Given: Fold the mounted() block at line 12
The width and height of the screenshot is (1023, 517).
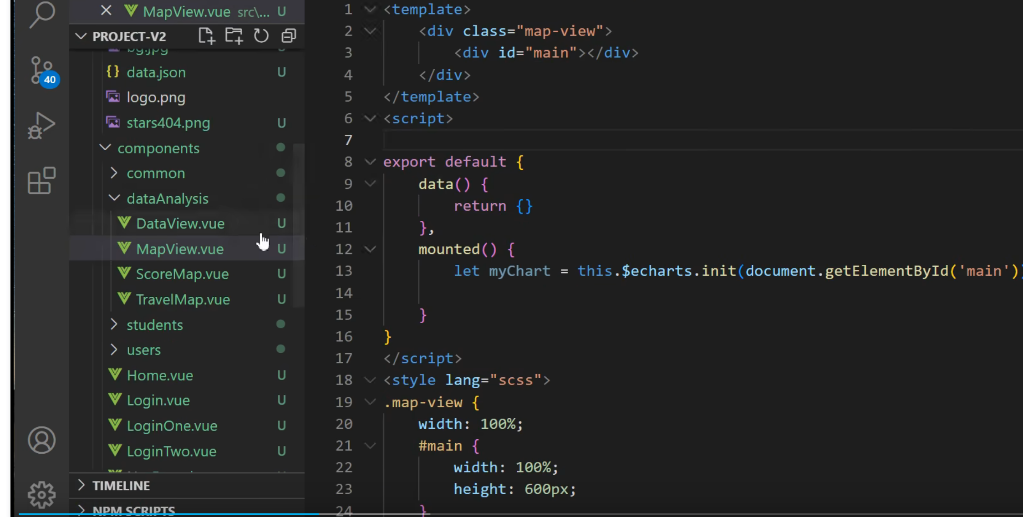Looking at the screenshot, I should 371,249.
